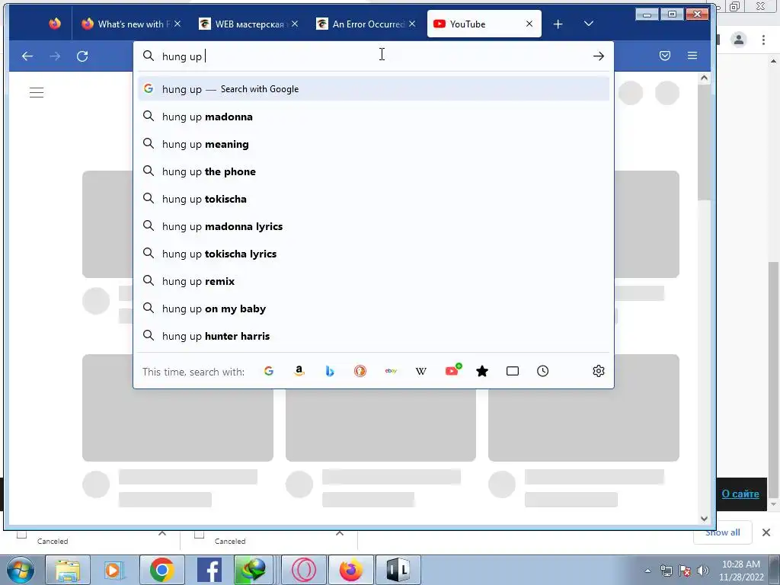Click the YouTube page vertical scrollbar
780x585 pixels.
tap(704, 142)
